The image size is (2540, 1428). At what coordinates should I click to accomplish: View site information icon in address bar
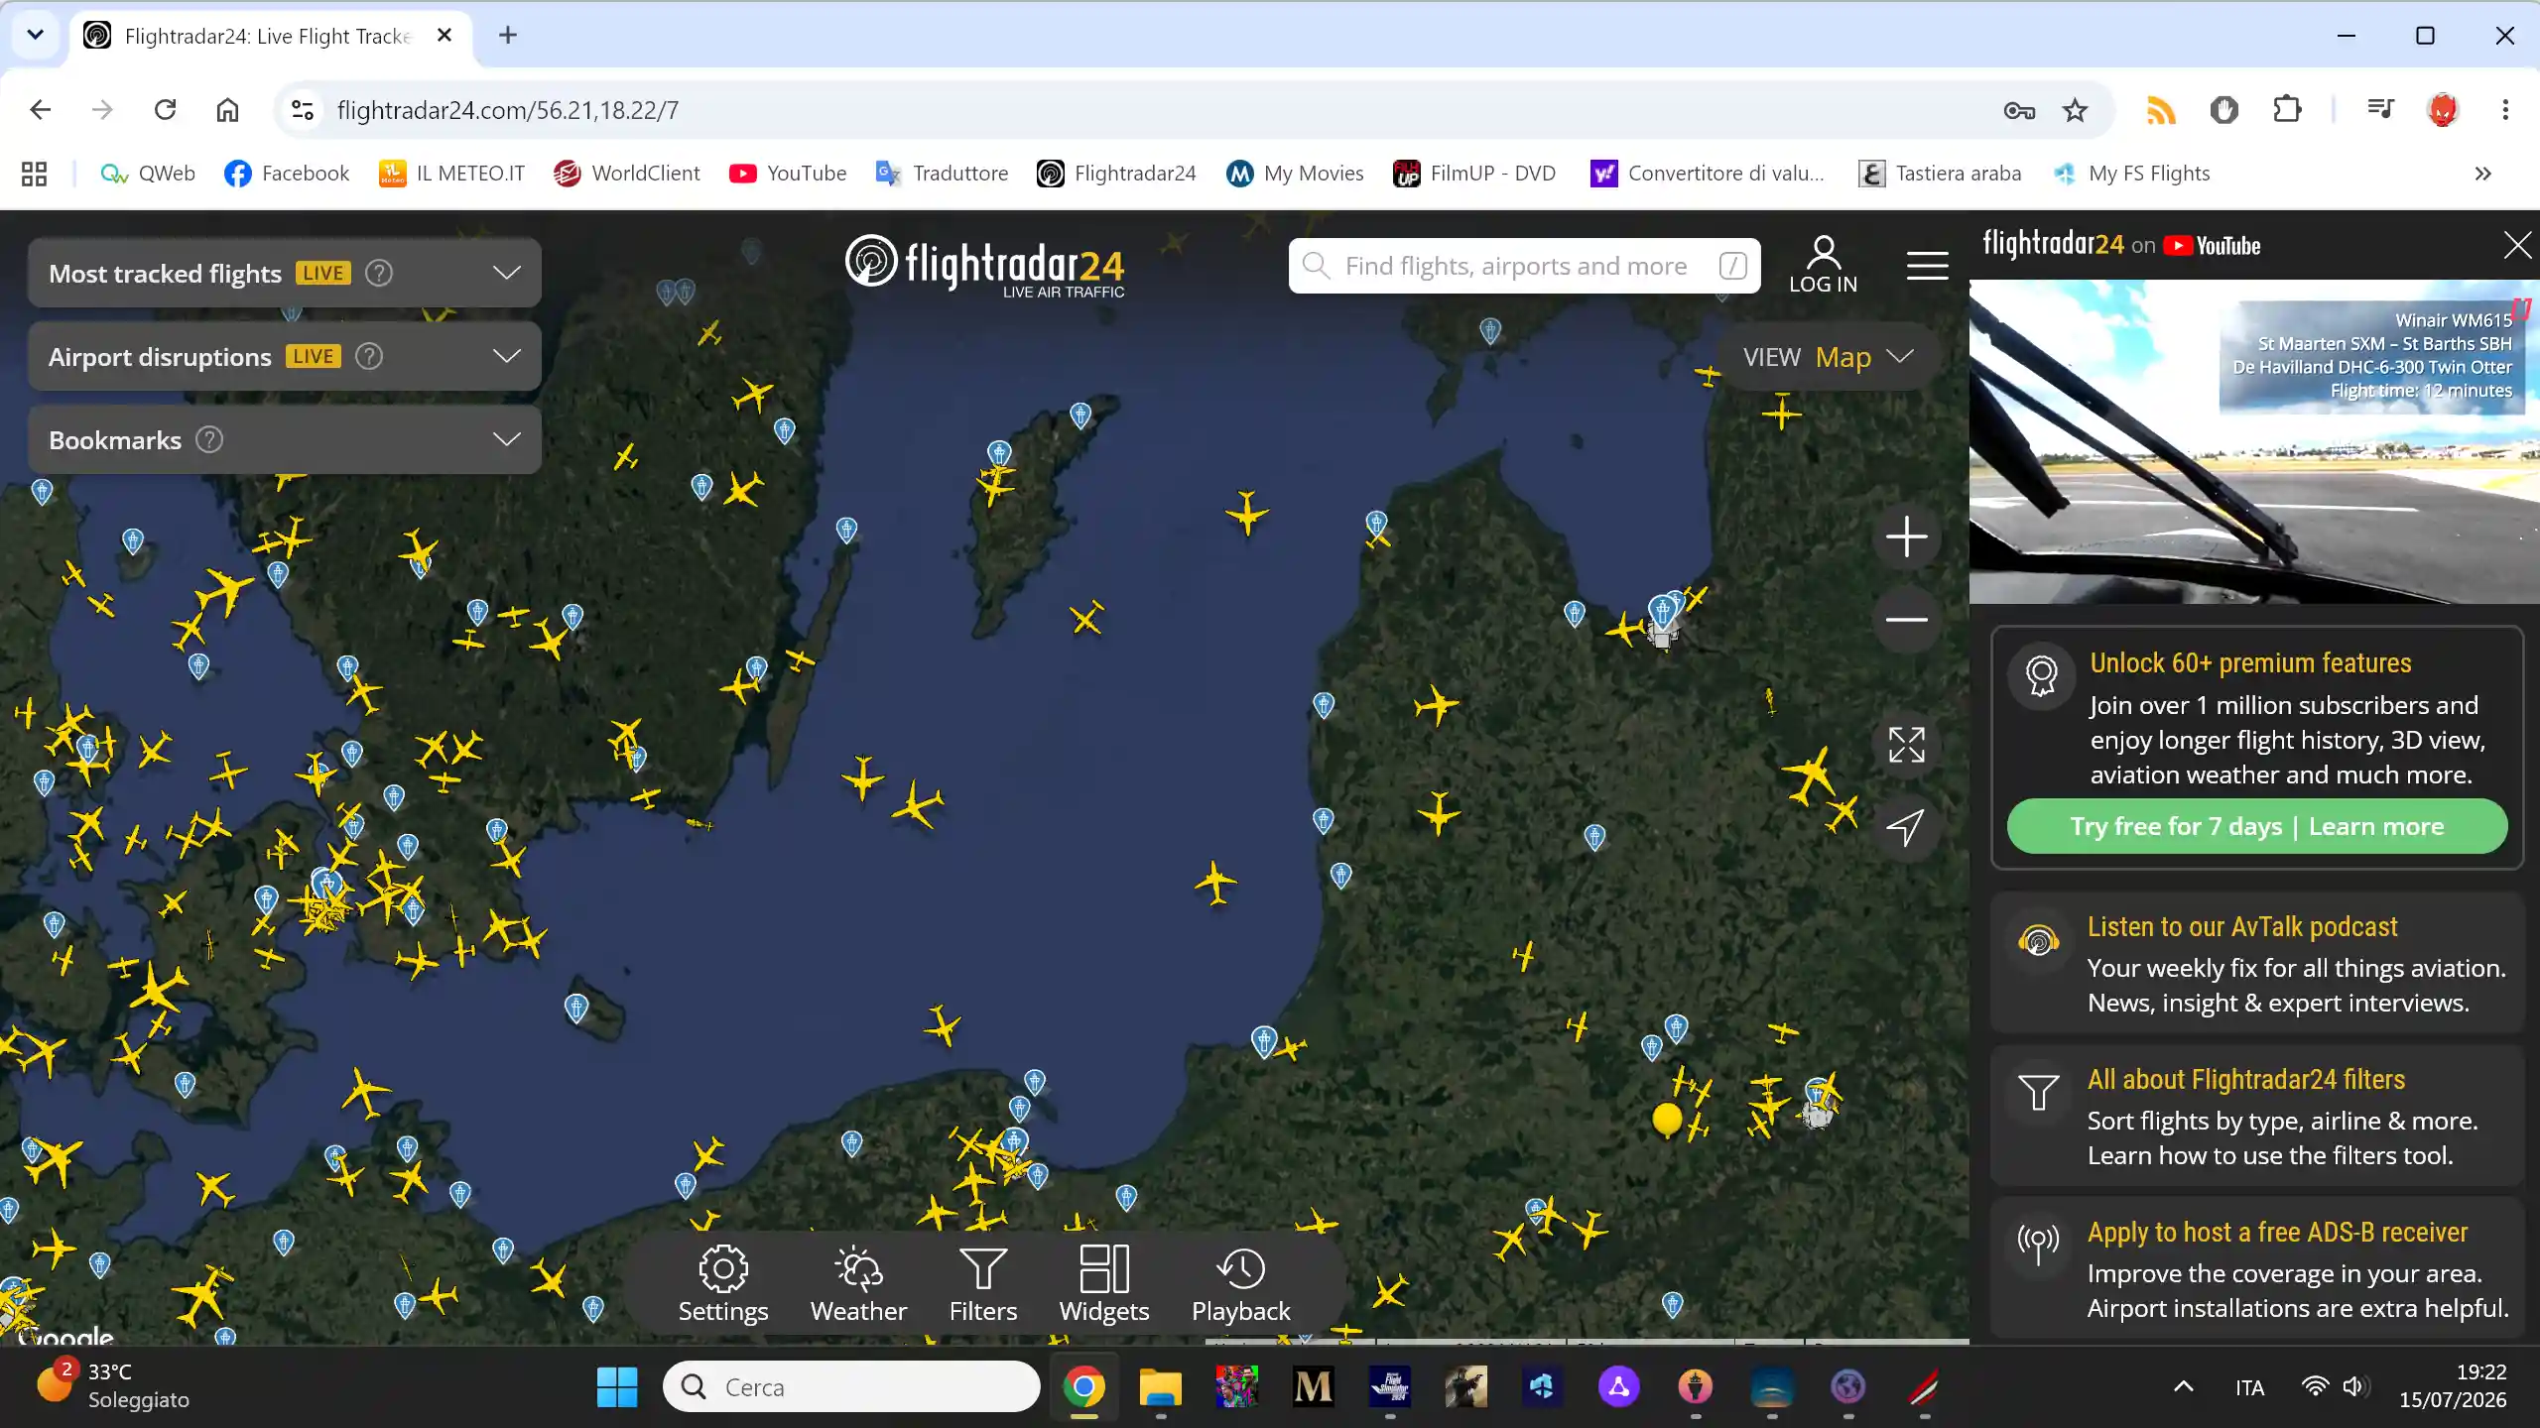303,110
